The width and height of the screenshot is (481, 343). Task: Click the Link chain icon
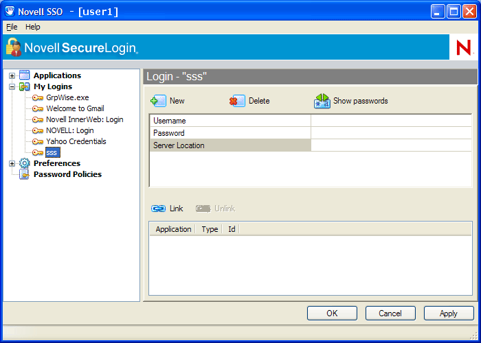pos(159,209)
